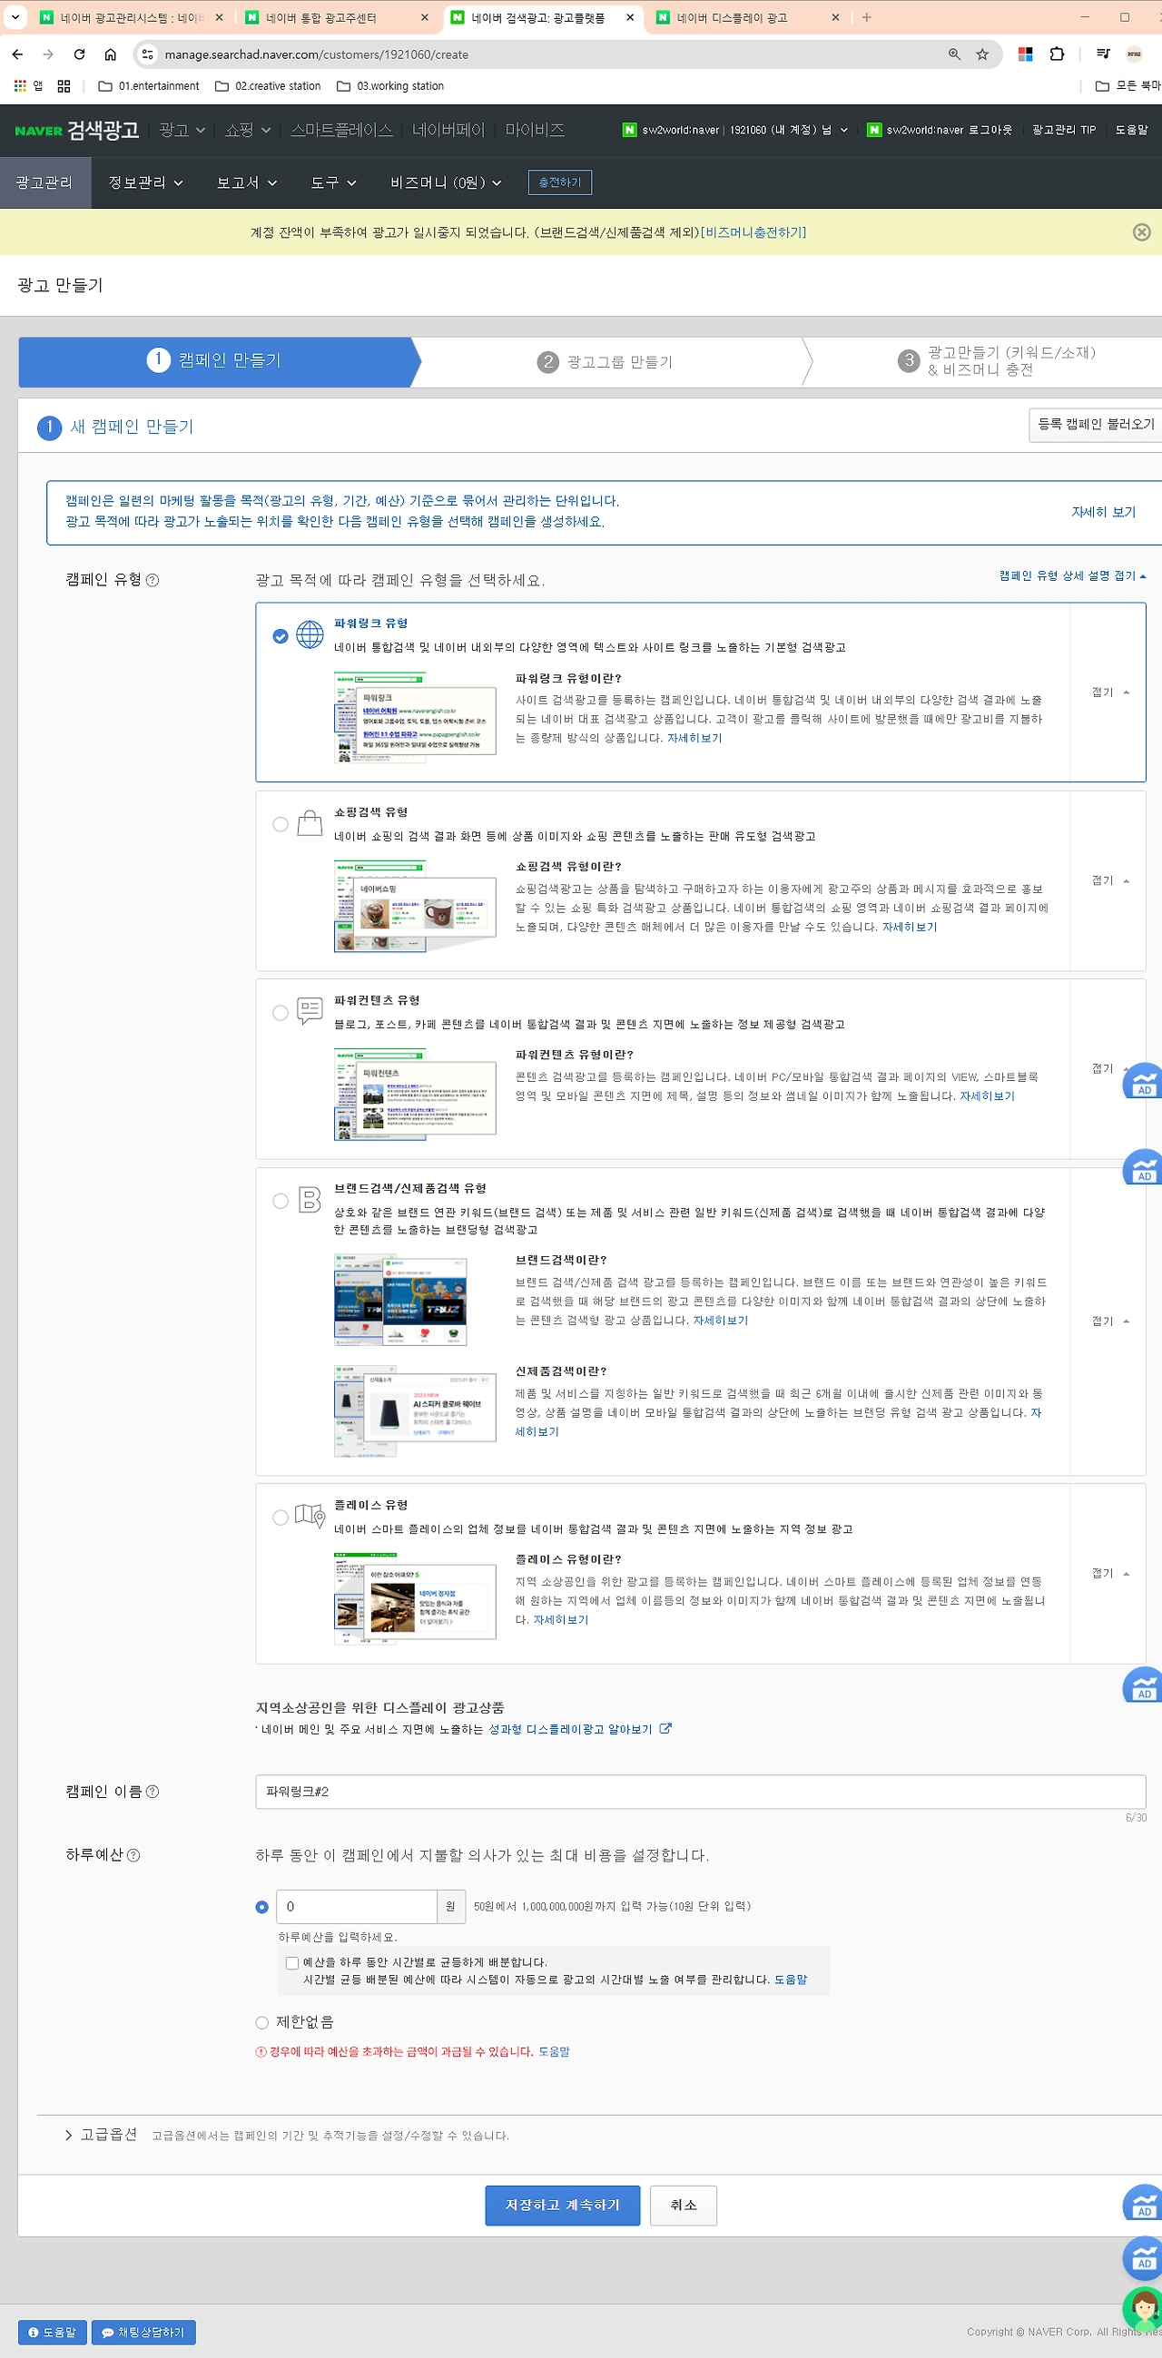Screen dimensions: 1162x2358
Task: Close the 네이버 통합 광고주센터 browser tab
Action: (424, 17)
